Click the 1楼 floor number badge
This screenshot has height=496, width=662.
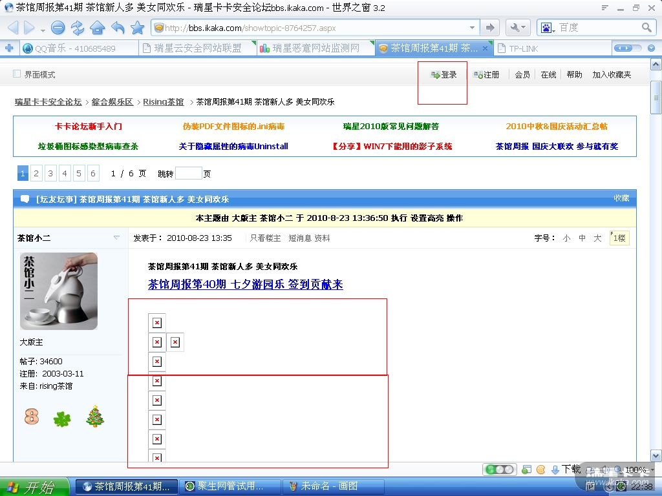coord(619,238)
